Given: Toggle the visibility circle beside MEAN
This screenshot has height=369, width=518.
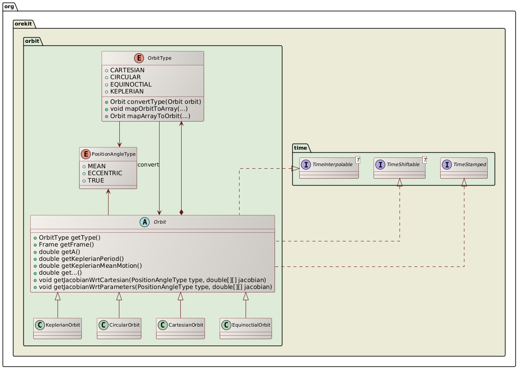Looking at the screenshot, I should coord(83,166).
